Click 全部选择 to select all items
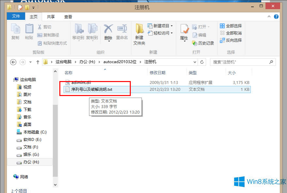Screen dimensions: 287x193 (x=230, y=26)
